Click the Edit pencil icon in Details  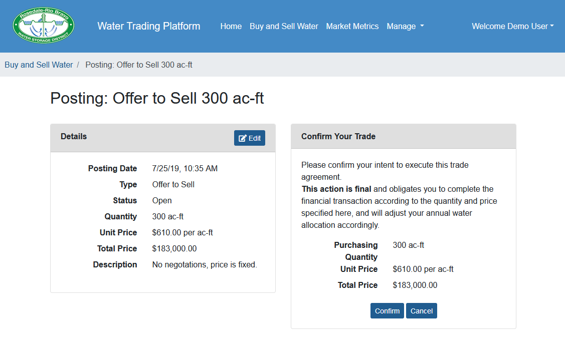click(243, 138)
